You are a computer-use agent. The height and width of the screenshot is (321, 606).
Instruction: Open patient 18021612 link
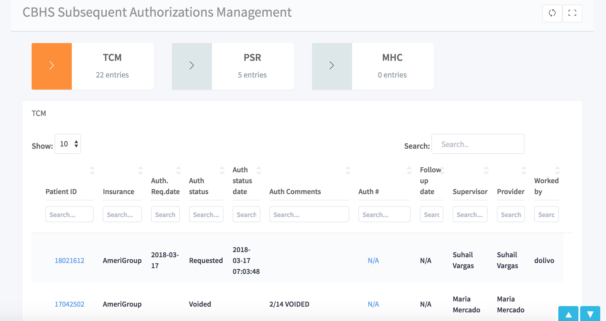pos(70,260)
